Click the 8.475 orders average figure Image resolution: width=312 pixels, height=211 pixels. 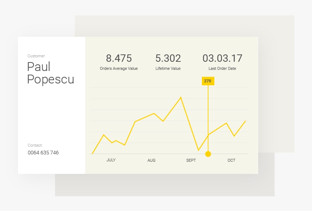tap(119, 58)
